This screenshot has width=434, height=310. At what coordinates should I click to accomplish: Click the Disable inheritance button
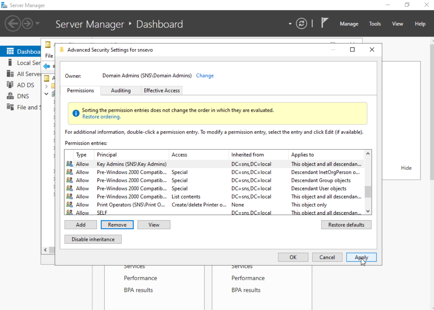tap(93, 239)
